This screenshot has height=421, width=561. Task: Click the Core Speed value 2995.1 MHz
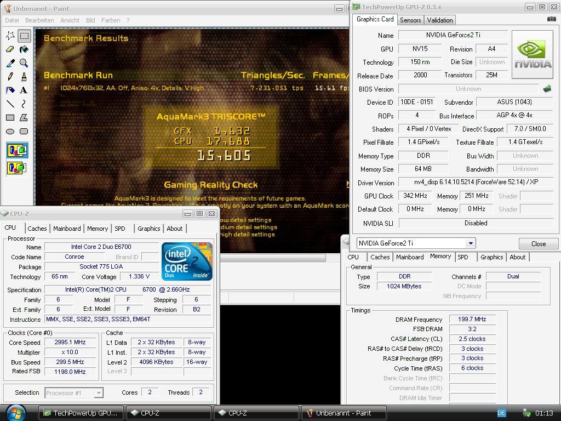(70, 342)
